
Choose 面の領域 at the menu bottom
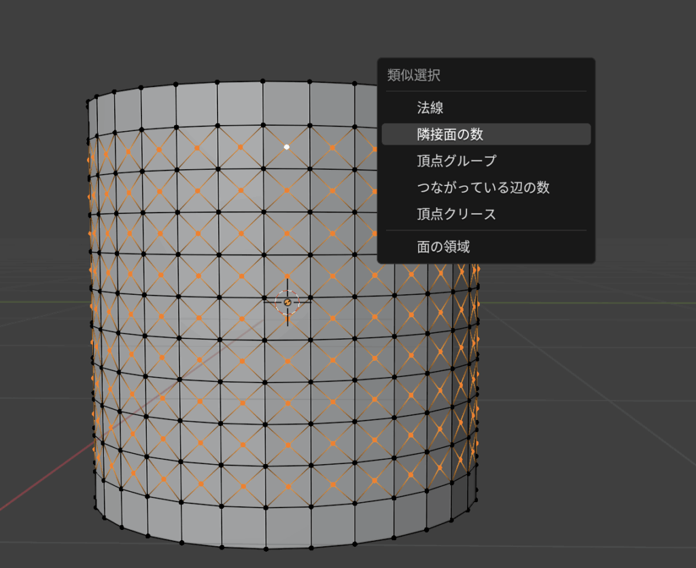coord(443,247)
